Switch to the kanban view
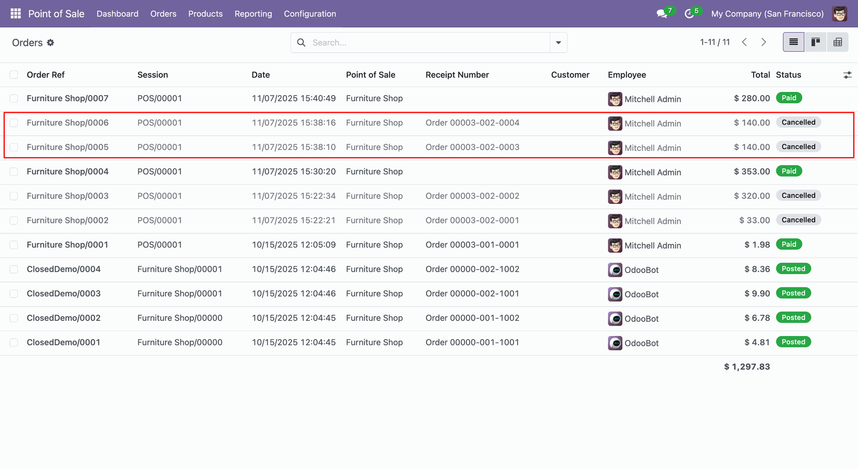 point(816,42)
